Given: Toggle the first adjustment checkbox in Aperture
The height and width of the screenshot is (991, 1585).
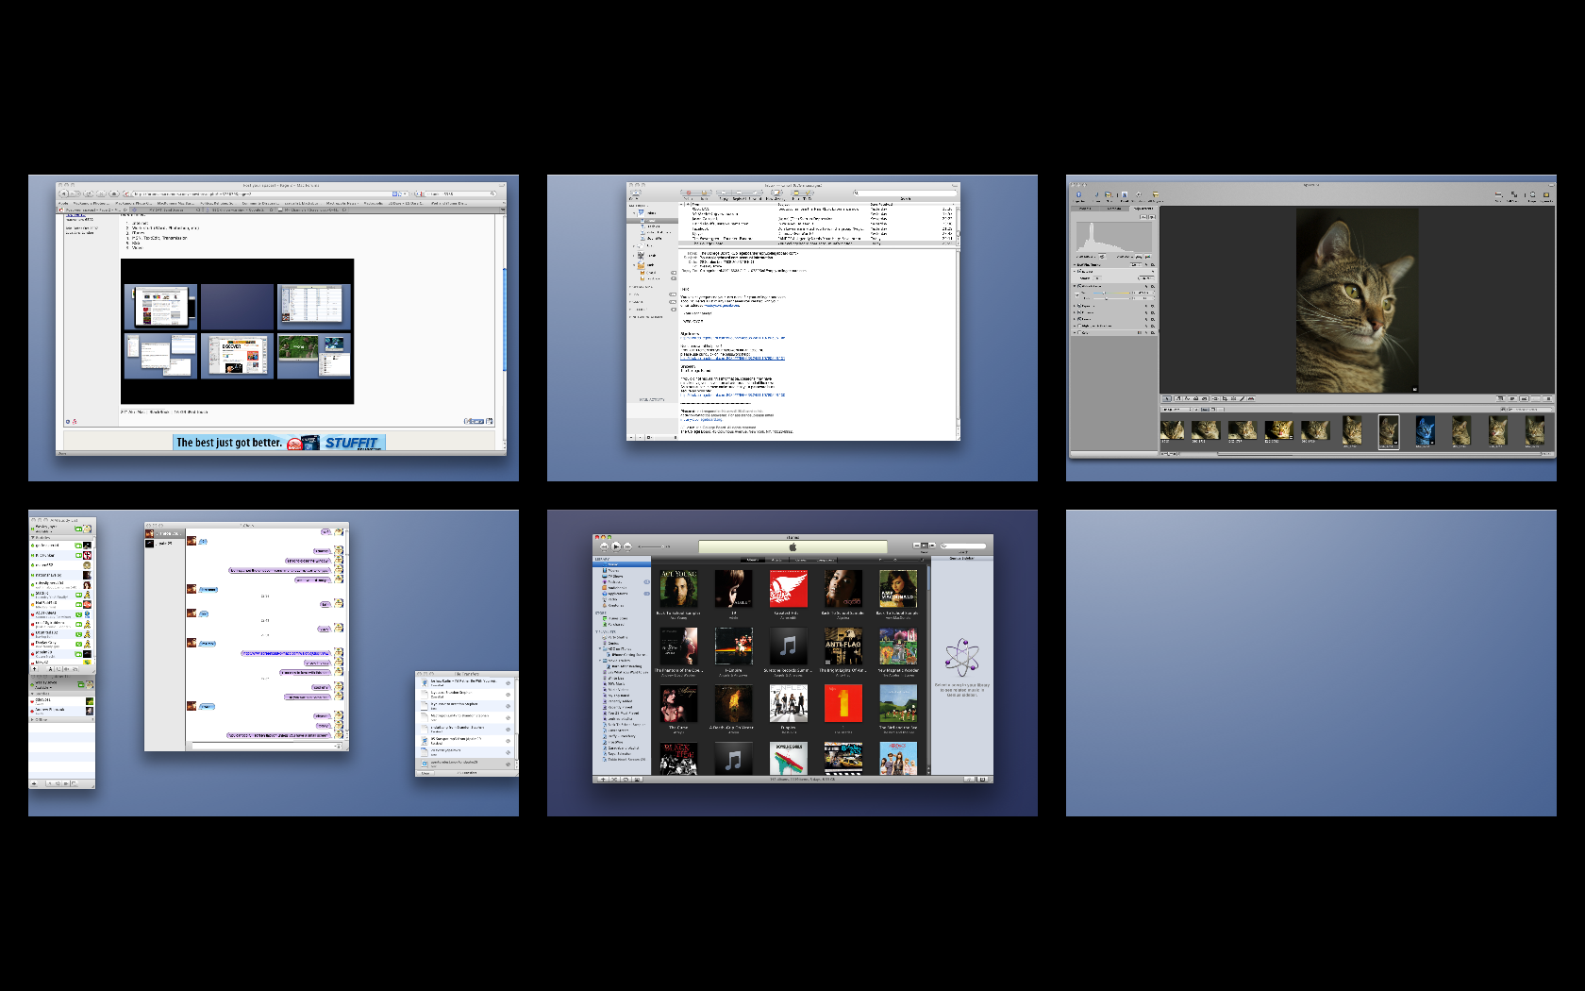Looking at the screenshot, I should coord(1079,271).
